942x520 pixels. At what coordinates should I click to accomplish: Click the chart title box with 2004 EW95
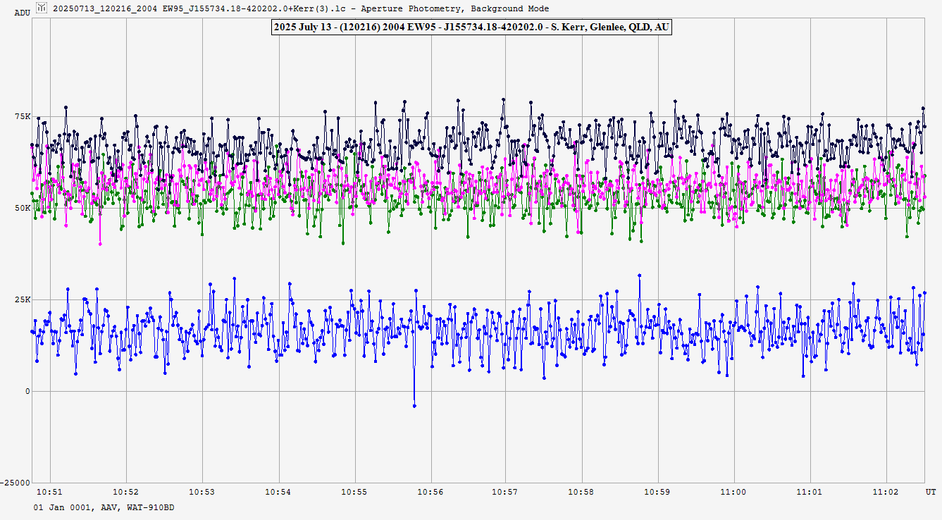pyautogui.click(x=470, y=27)
